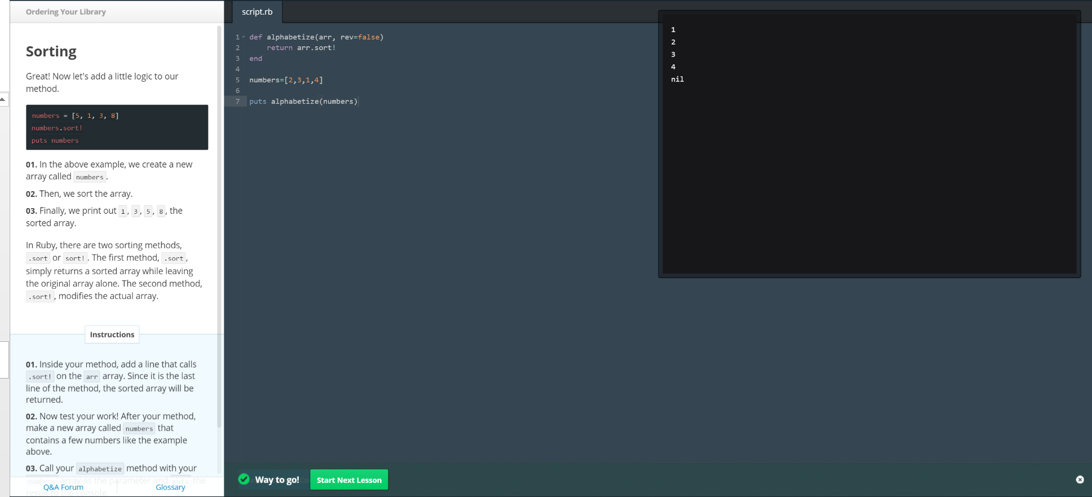The height and width of the screenshot is (497, 1092).
Task: Click the lesson panel vertical scrollbar
Action: 219,226
